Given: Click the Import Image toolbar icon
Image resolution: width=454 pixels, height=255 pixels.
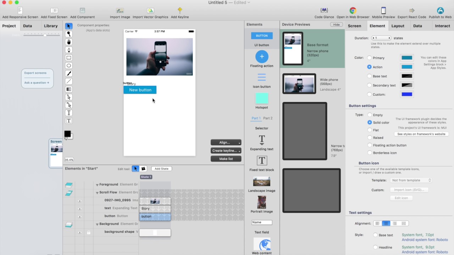Looking at the screenshot, I should pos(120,11).
